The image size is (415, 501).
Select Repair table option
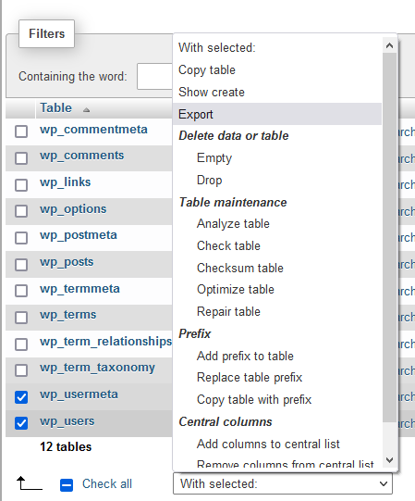tap(277, 311)
